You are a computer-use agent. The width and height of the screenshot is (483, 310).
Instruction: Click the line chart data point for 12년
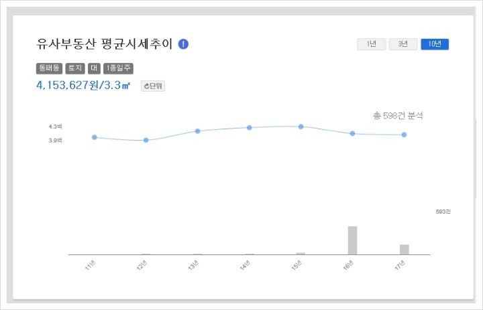[146, 140]
